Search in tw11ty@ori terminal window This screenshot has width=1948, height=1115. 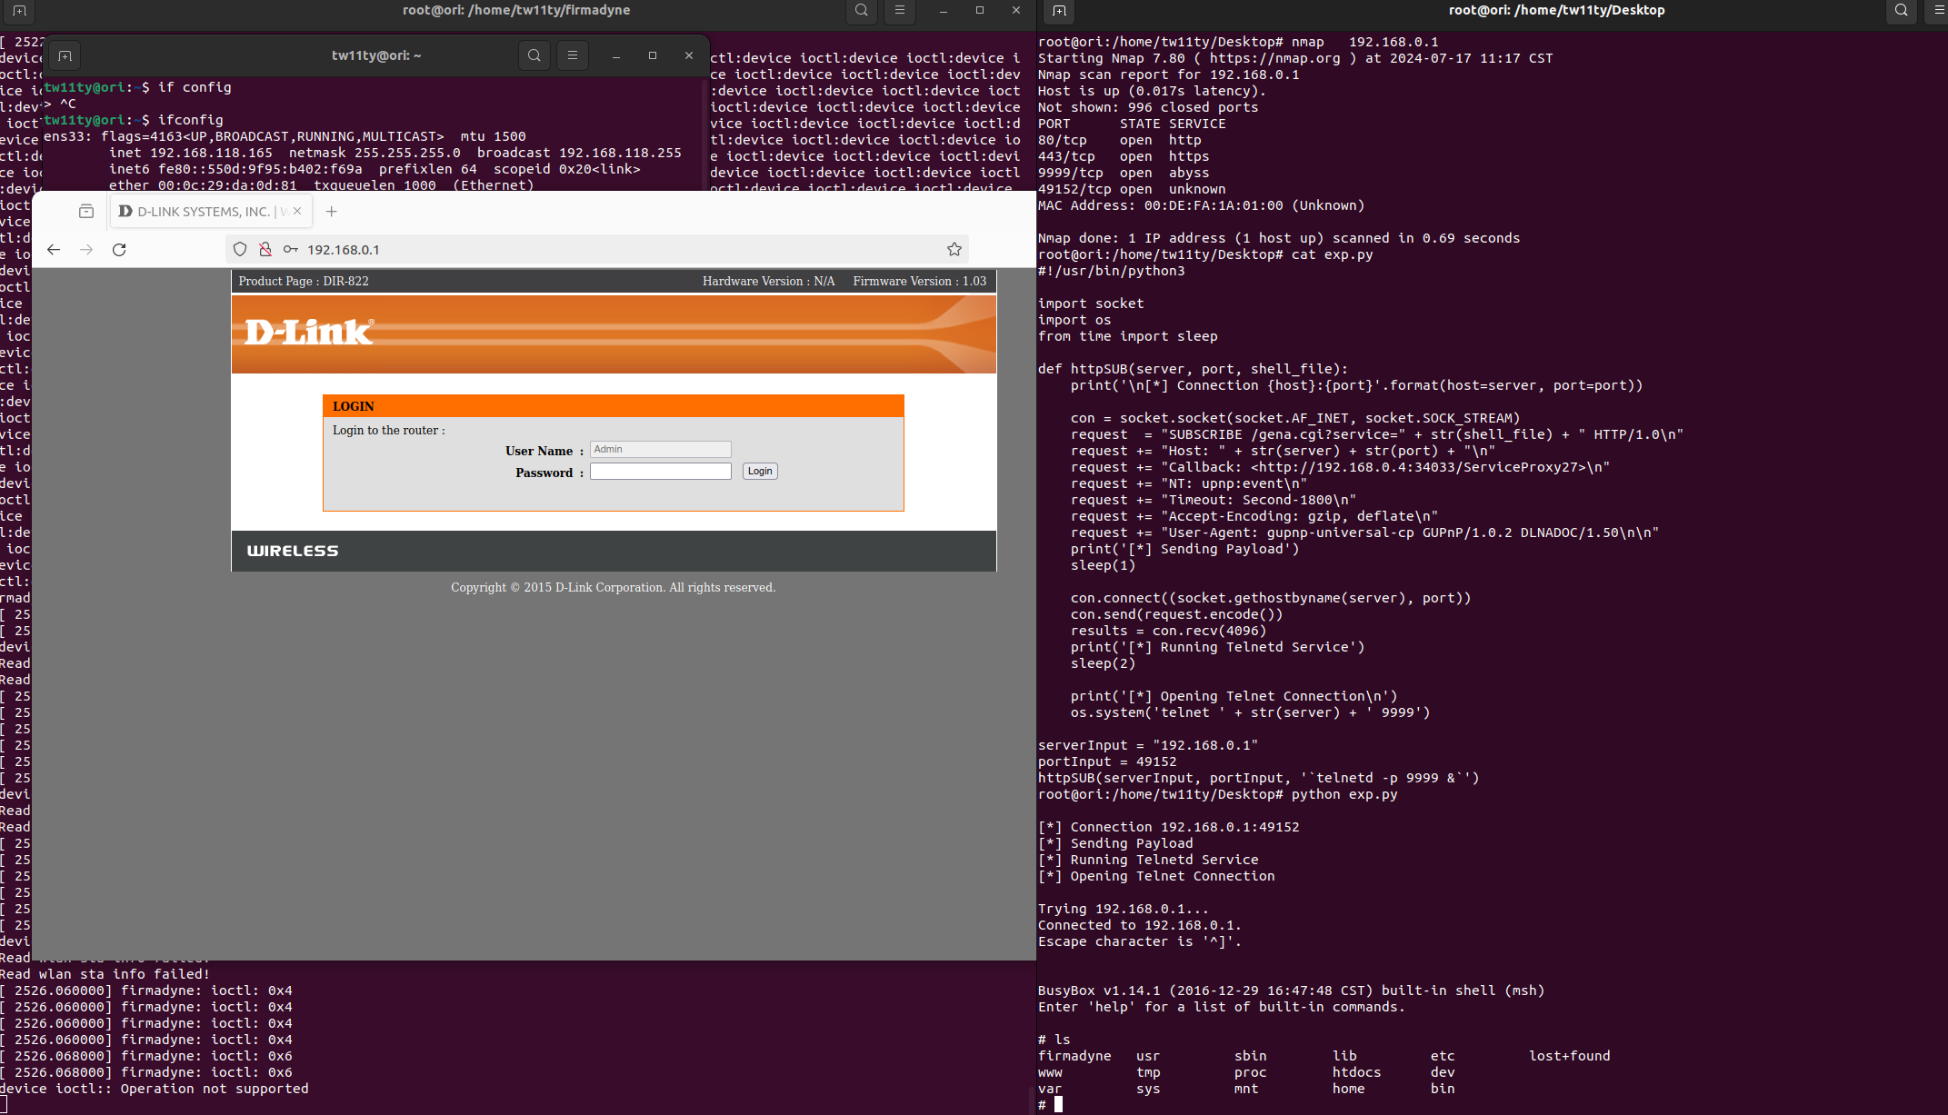coord(534,55)
